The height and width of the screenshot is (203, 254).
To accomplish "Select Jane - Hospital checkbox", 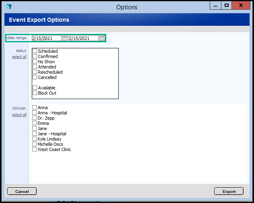I will [x=34, y=134].
